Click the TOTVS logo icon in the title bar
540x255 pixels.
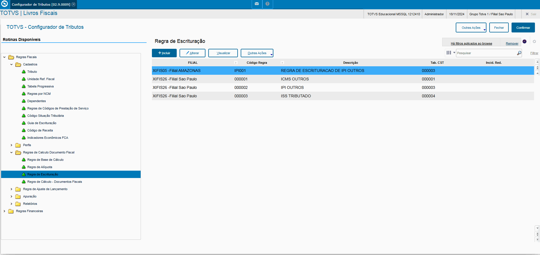5,4
